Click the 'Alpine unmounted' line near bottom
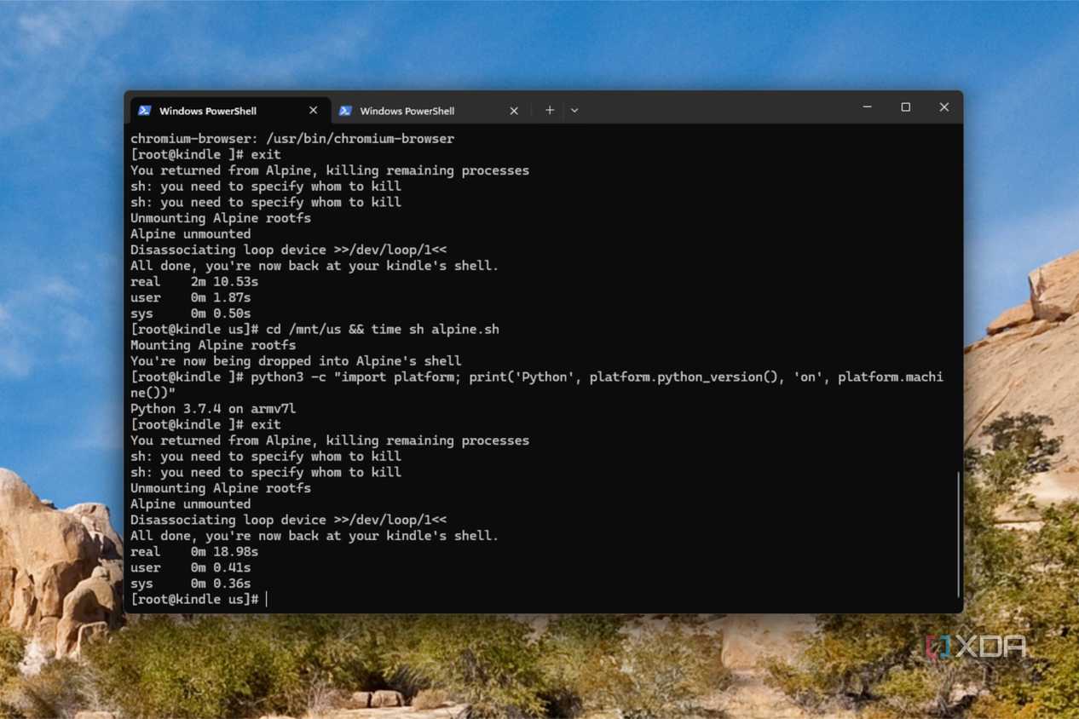 190,504
